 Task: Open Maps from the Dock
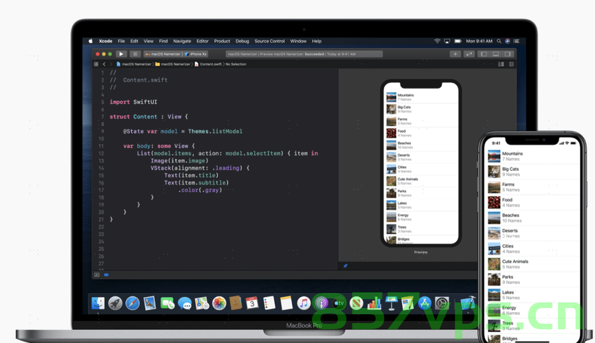(202, 303)
